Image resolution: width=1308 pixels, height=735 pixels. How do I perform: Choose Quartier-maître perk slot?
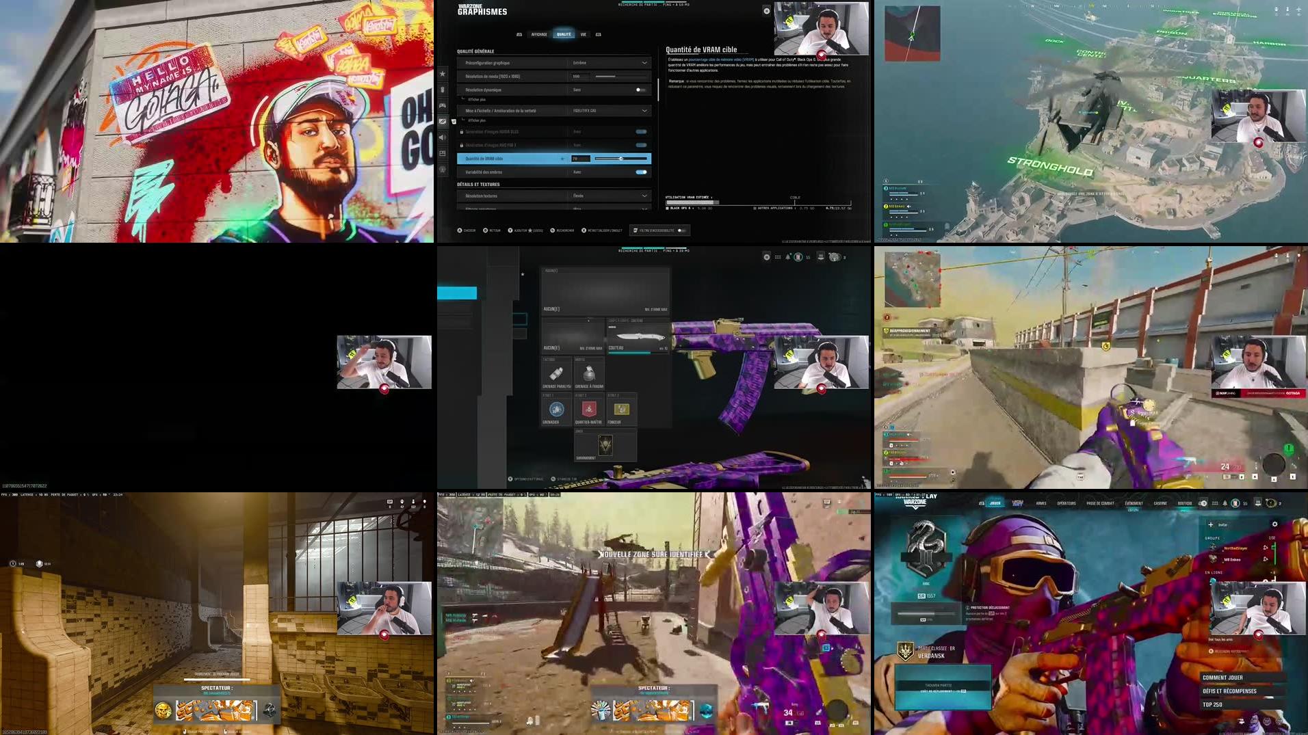click(588, 410)
